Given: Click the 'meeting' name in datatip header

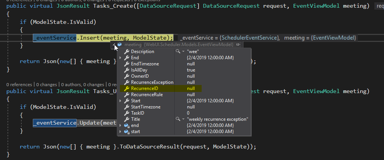Looking at the screenshot, I should (133, 45).
